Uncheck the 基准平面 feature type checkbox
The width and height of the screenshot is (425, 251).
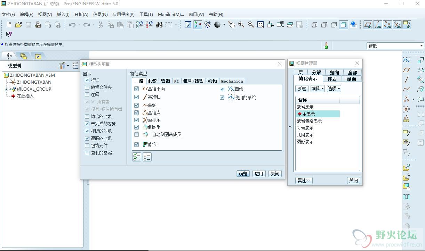tap(137, 89)
